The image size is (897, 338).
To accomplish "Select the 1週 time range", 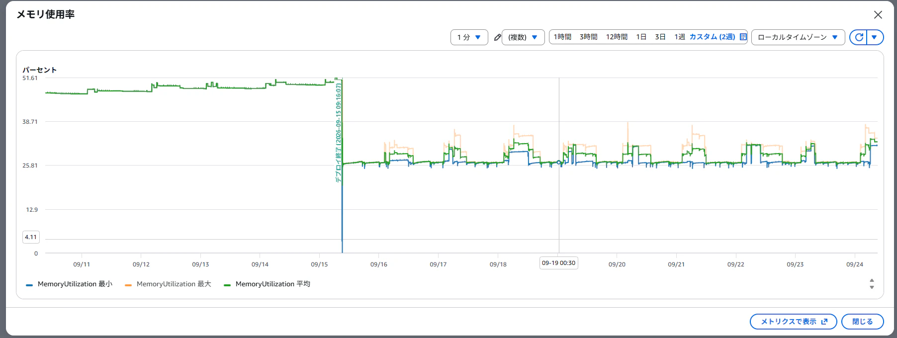I will coord(680,37).
